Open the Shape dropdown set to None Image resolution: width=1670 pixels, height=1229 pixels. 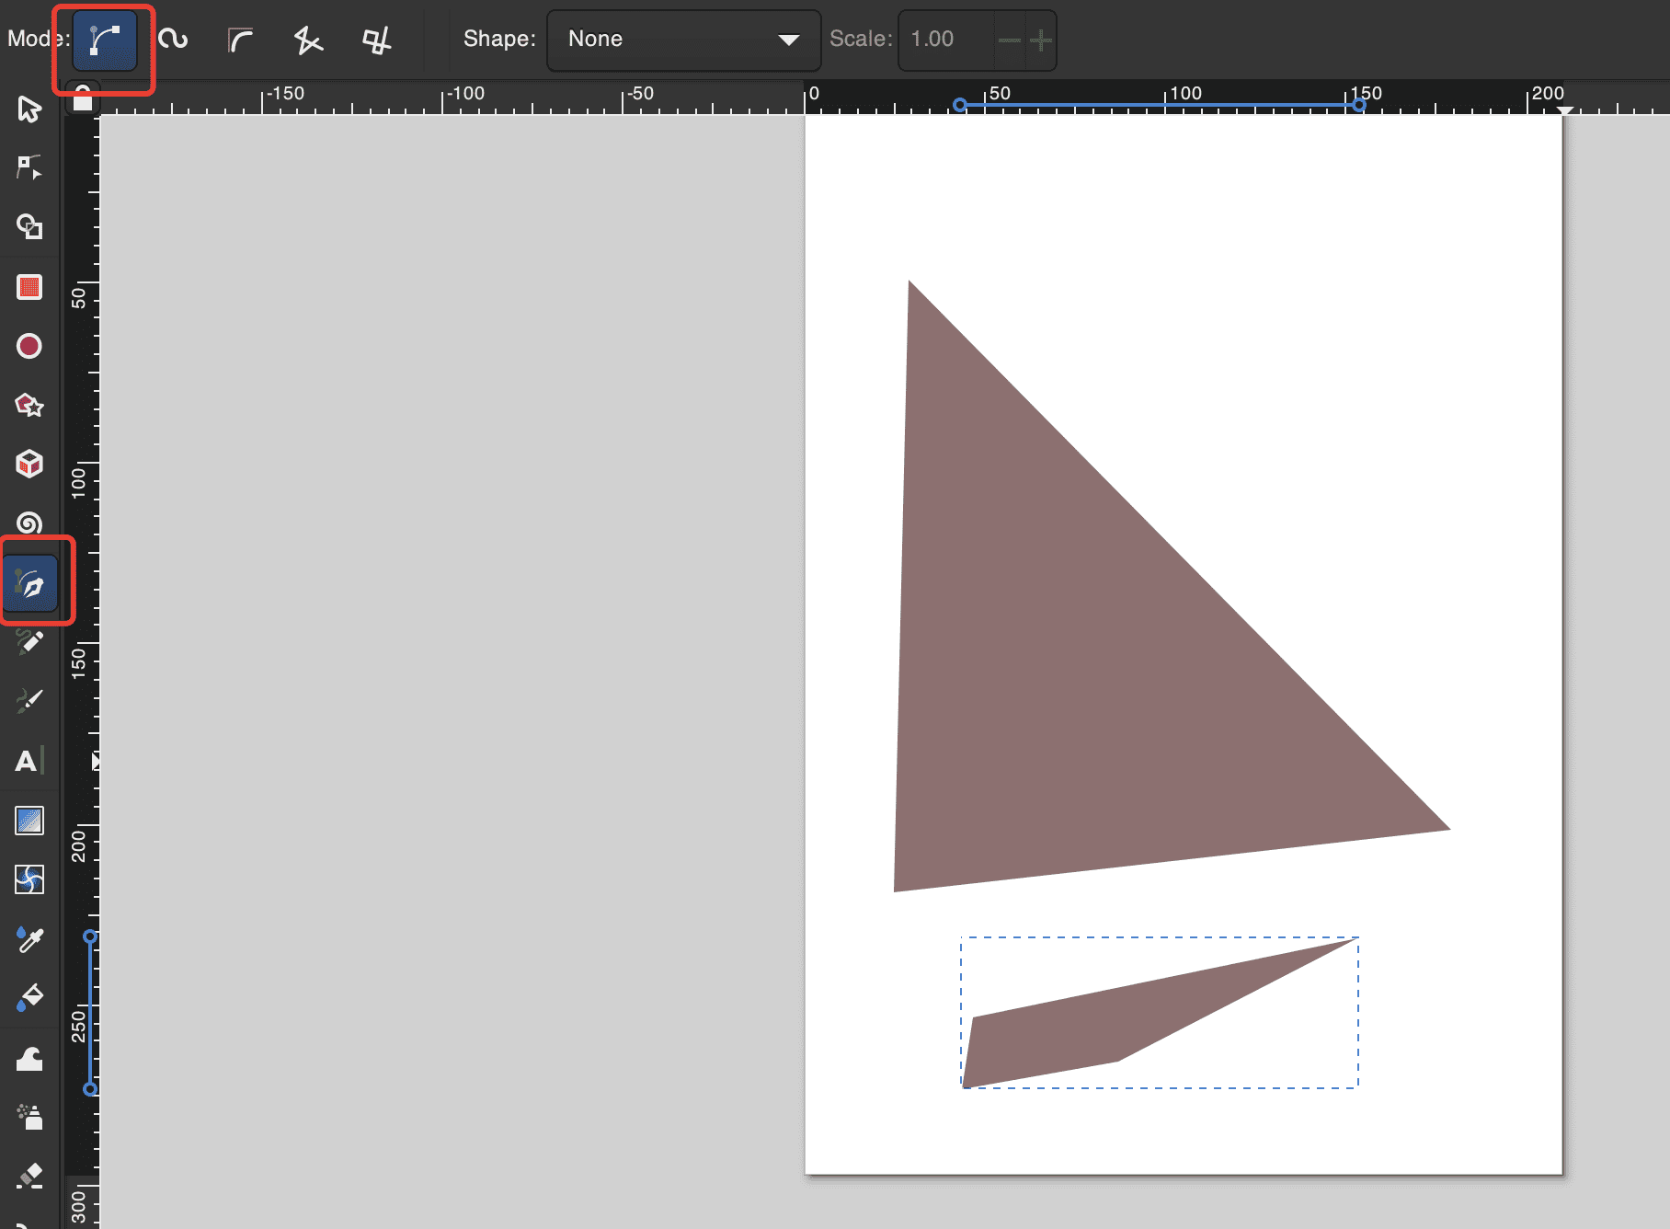click(683, 40)
